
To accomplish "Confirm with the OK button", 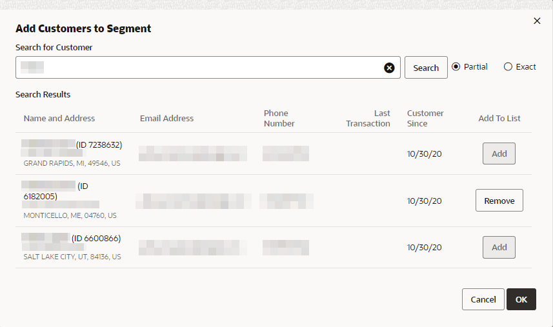I will coord(521,299).
